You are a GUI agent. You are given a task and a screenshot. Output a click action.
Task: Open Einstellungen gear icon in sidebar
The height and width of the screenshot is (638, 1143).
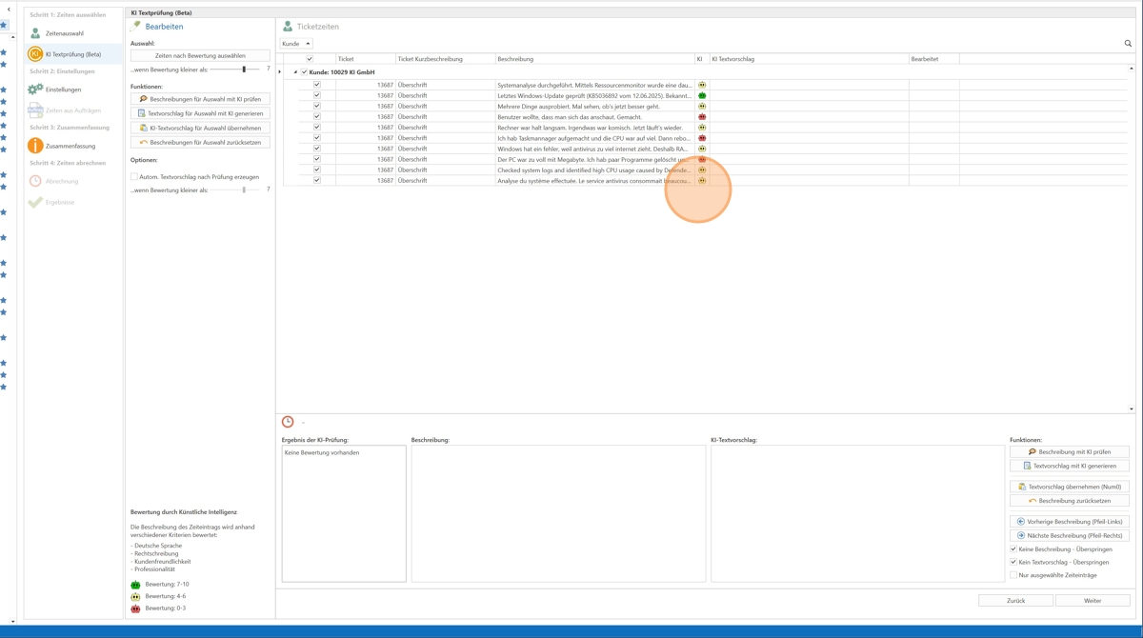click(x=35, y=90)
